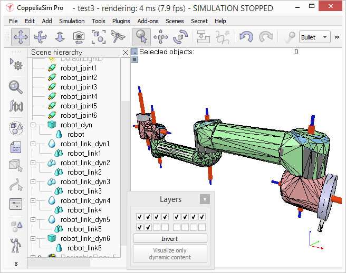Click the undo arrow icon
Image resolution: width=346 pixels, height=273 pixels.
pos(246,37)
